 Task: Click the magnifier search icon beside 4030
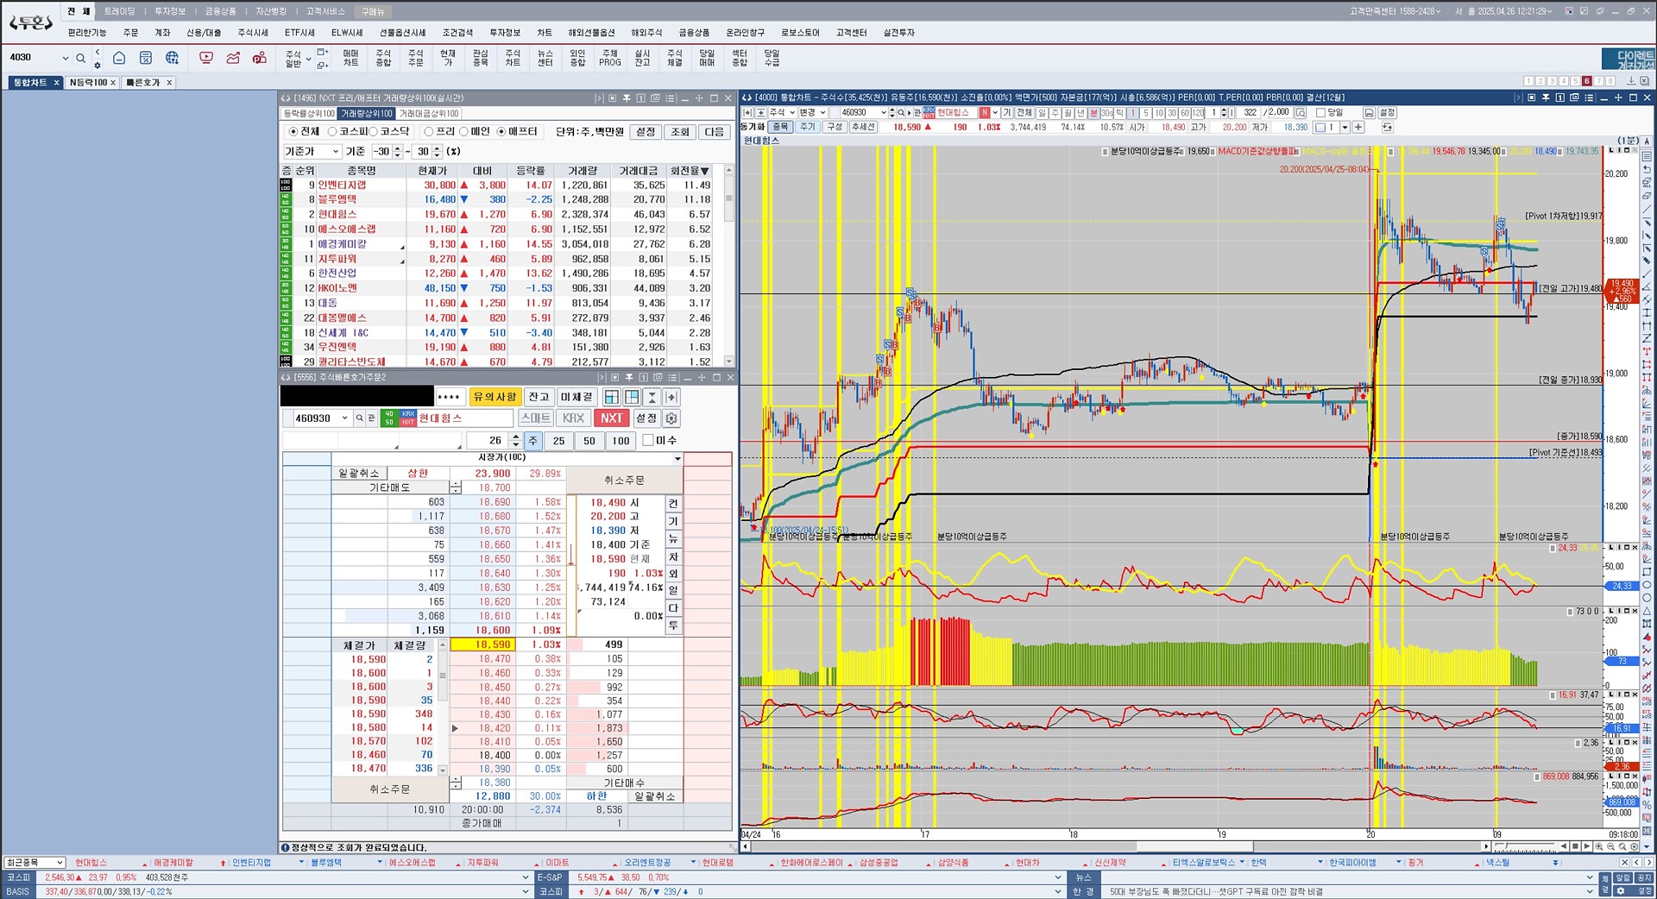tap(80, 59)
